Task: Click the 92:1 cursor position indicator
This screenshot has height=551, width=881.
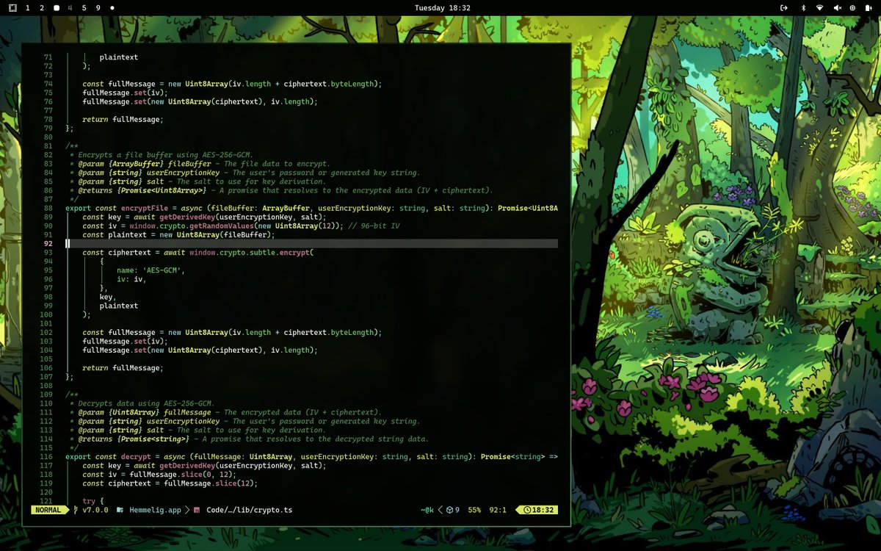Action: pyautogui.click(x=498, y=510)
